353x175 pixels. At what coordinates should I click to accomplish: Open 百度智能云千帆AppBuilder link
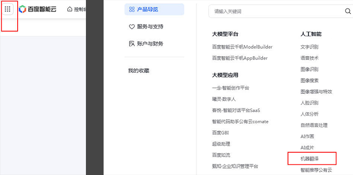(240, 58)
